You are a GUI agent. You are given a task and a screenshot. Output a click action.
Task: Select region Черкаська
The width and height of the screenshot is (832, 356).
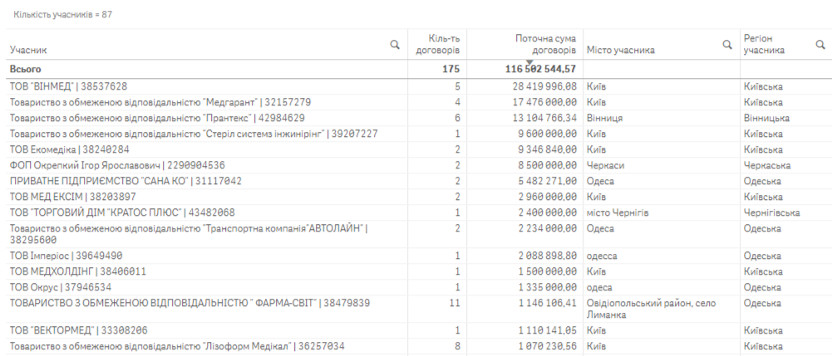(x=766, y=165)
